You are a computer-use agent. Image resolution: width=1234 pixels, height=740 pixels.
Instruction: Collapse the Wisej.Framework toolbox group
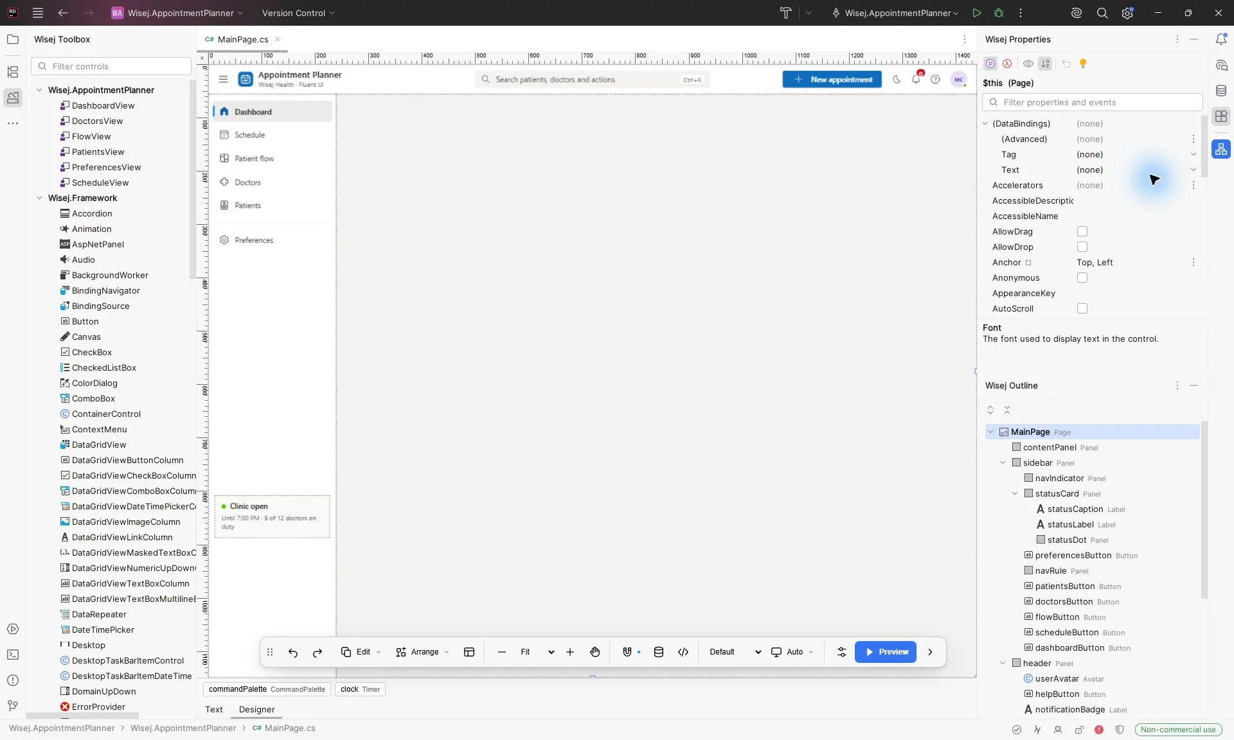pos(39,198)
